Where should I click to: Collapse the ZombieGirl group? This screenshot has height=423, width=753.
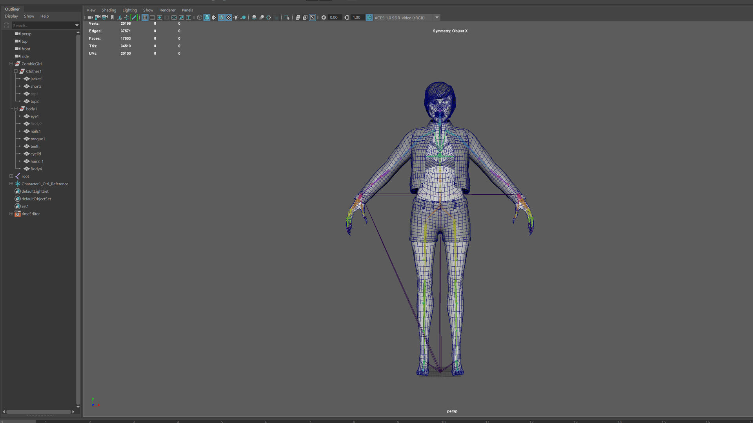tap(11, 64)
